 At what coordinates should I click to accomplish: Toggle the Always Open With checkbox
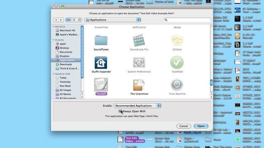click(x=120, y=111)
